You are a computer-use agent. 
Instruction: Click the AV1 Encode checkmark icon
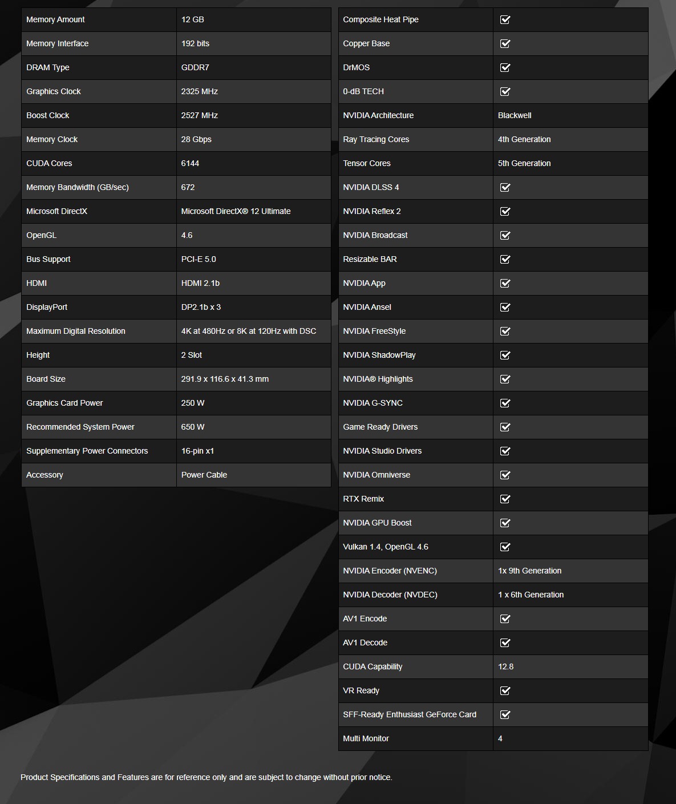505,619
